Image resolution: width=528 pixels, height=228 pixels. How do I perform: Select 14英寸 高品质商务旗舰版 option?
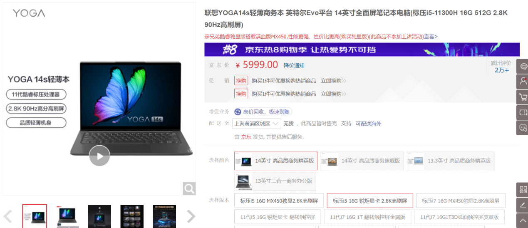[x=362, y=161]
